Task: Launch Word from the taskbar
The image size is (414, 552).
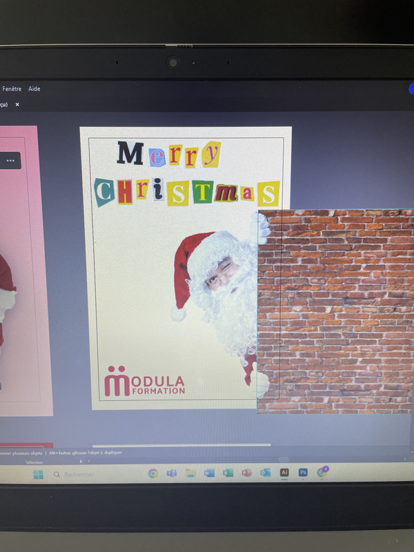Action: (x=209, y=473)
